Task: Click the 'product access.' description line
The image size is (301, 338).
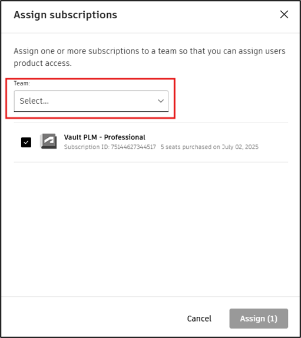Action: pos(42,63)
